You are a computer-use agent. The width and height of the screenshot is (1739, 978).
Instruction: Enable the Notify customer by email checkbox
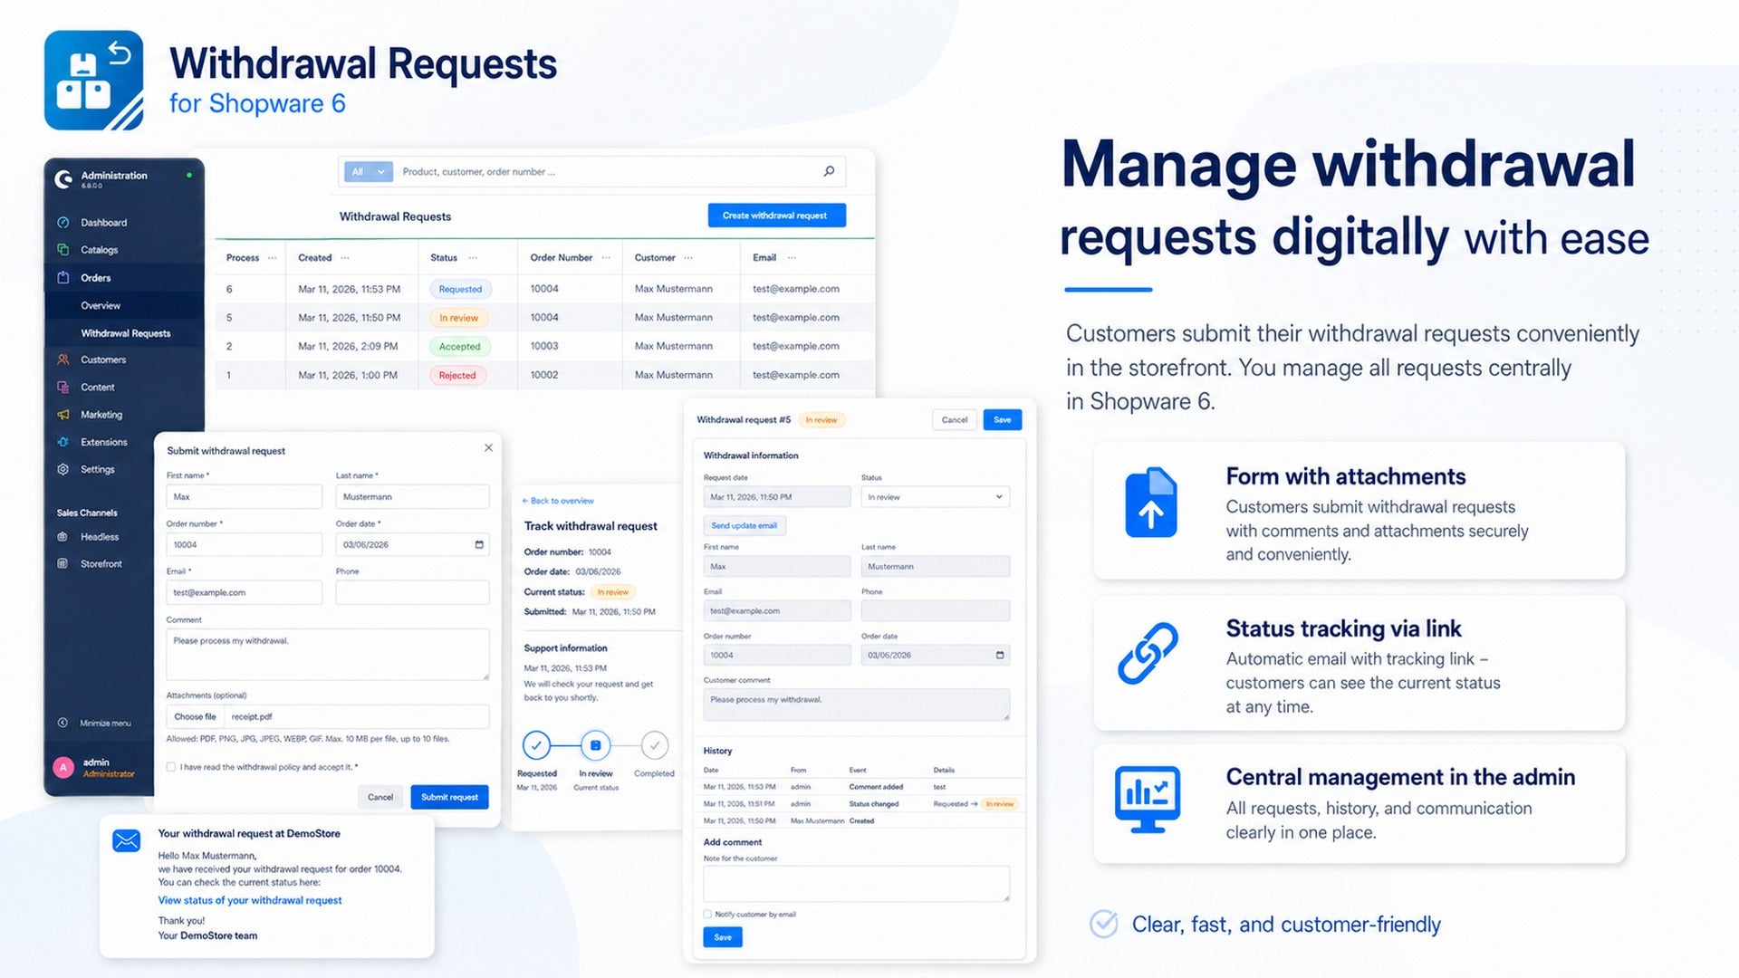[707, 915]
